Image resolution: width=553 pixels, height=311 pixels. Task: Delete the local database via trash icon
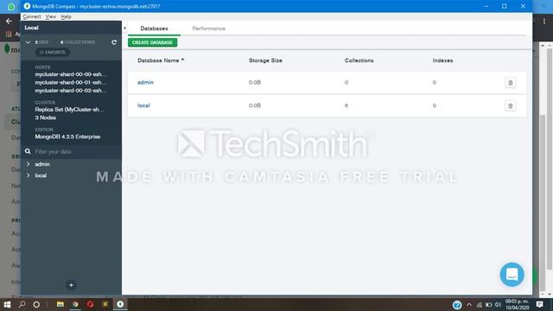tap(510, 105)
